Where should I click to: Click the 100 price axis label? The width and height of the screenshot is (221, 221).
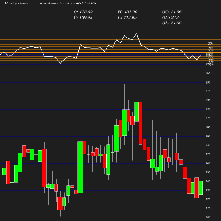click(x=208, y=217)
